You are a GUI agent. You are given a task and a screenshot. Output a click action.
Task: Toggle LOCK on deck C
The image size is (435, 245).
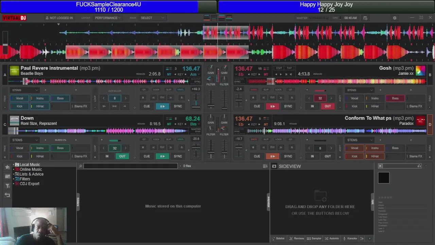(x=156, y=139)
